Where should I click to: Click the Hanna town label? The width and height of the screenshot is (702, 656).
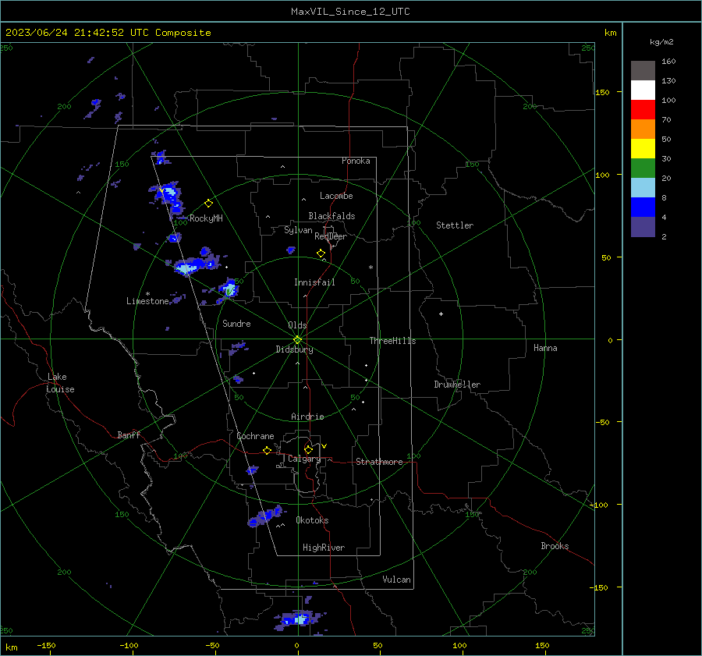pyautogui.click(x=545, y=349)
